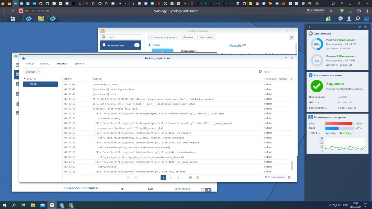Go to log page 2
The width and height of the screenshot is (372, 209).
[171, 177]
